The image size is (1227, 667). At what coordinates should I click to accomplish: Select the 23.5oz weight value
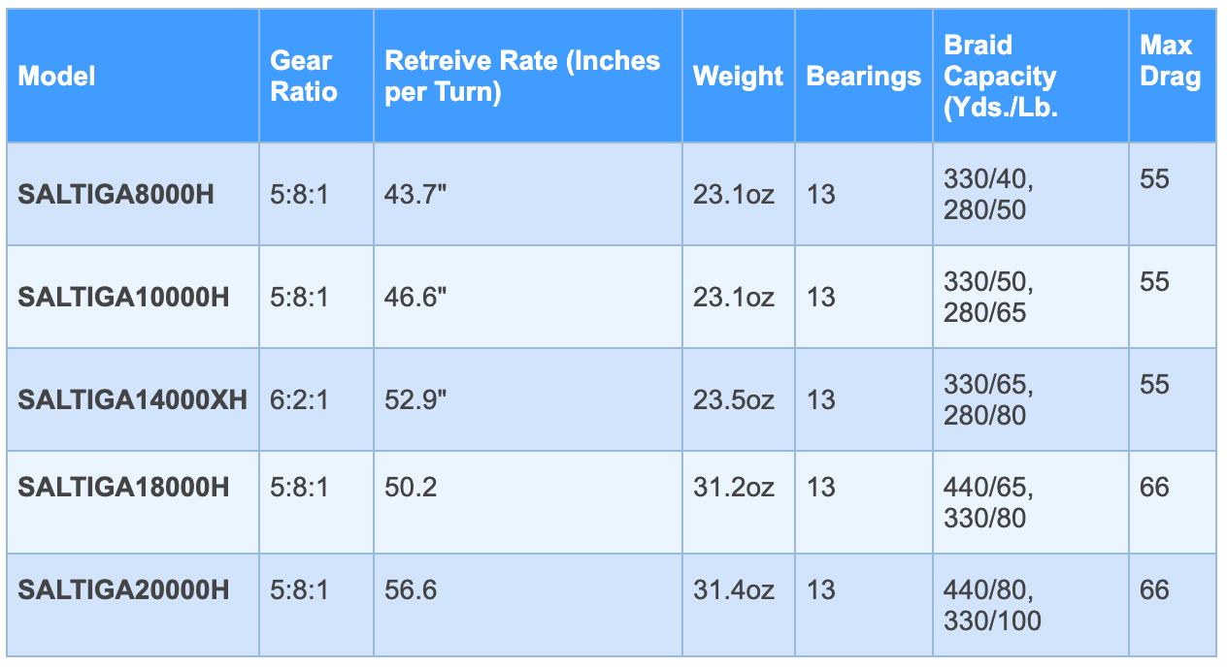point(733,400)
